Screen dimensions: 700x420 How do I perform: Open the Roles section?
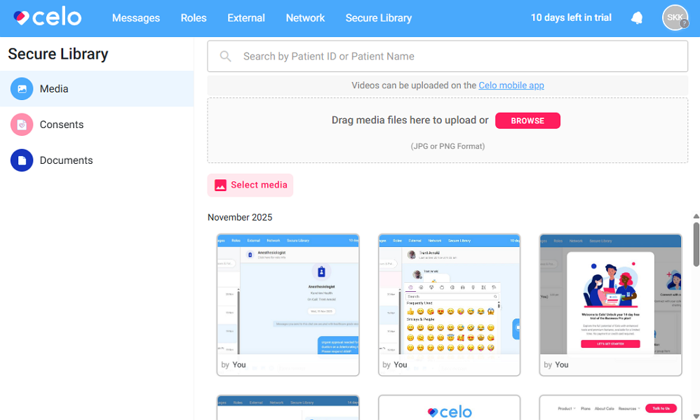[x=194, y=17]
